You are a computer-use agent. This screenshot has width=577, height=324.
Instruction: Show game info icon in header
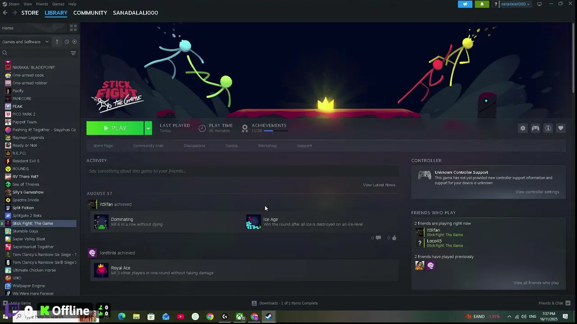click(x=548, y=128)
